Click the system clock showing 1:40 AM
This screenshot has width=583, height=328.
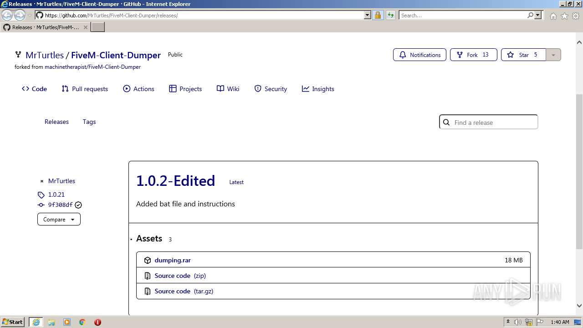560,322
